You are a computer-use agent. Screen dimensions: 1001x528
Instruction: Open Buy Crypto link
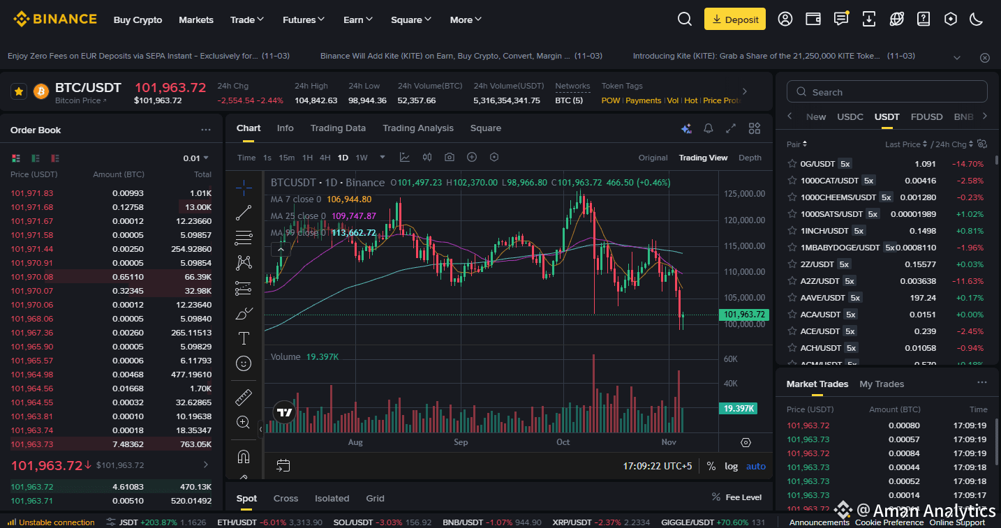[x=138, y=20]
